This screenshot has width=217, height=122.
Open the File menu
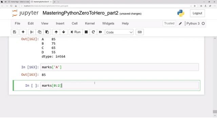click(17, 23)
